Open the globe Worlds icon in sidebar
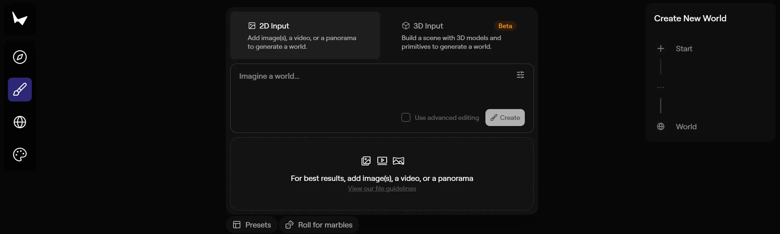780x234 pixels. pos(20,122)
